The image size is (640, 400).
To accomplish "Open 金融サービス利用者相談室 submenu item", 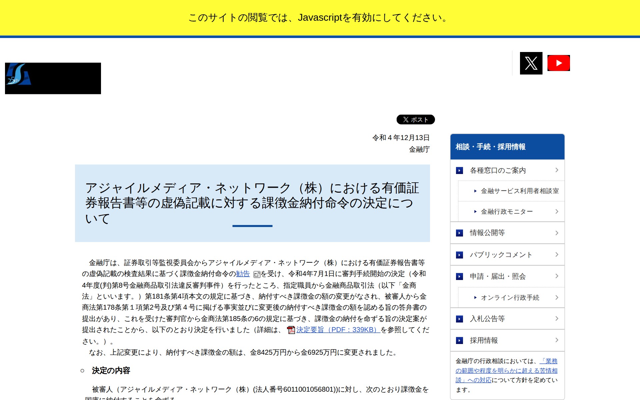I will coord(519,191).
